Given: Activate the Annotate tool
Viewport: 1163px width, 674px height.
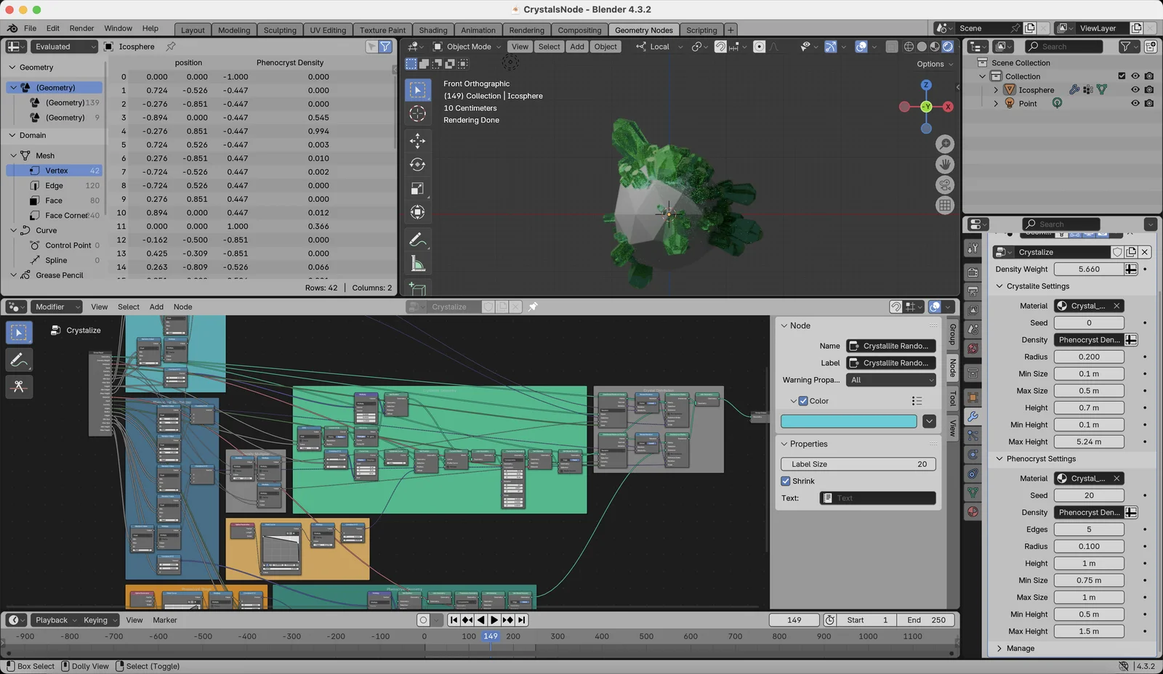Looking at the screenshot, I should 417,240.
